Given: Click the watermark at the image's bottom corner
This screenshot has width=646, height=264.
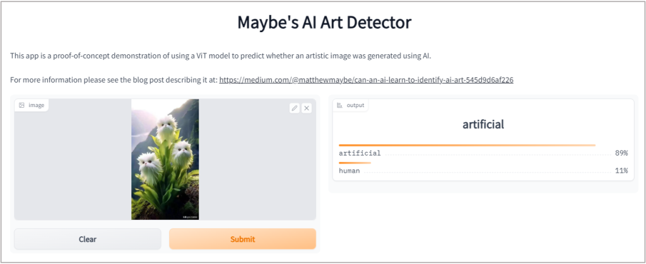Looking at the screenshot, I should pyautogui.click(x=191, y=216).
